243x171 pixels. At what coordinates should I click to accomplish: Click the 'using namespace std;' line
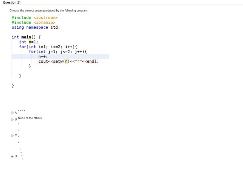click(36, 27)
